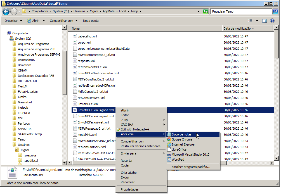This screenshot has height=195, width=281.
Task: Click the Nova pasta button
Action: coord(91,21)
